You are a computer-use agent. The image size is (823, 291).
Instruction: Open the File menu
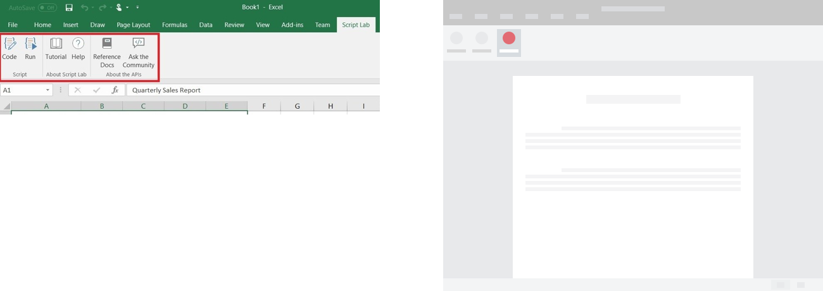pyautogui.click(x=13, y=25)
